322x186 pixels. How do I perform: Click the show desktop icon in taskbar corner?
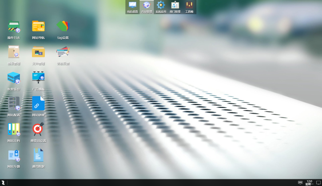tap(318, 182)
